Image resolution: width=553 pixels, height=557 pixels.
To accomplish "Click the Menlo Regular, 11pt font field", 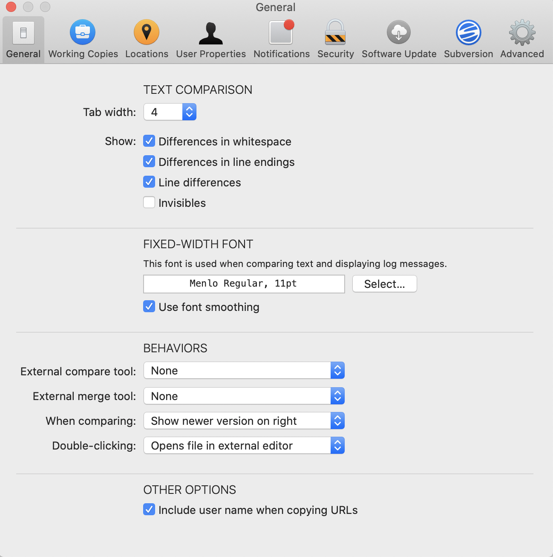I will pyautogui.click(x=244, y=284).
